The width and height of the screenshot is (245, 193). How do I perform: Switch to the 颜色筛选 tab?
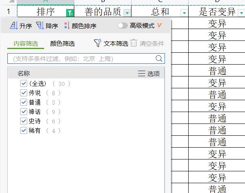62,44
